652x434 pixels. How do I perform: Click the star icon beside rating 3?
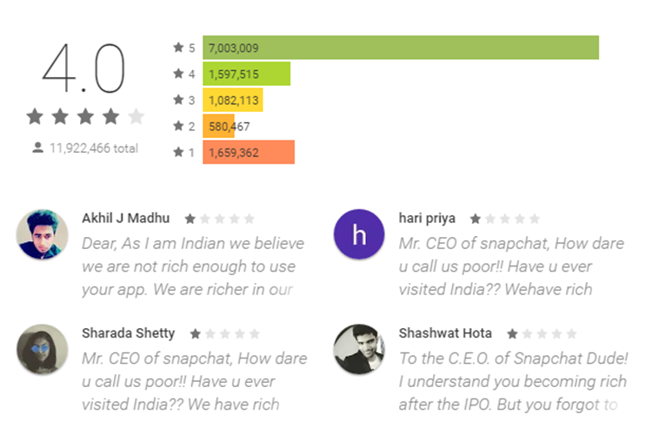[x=178, y=100]
